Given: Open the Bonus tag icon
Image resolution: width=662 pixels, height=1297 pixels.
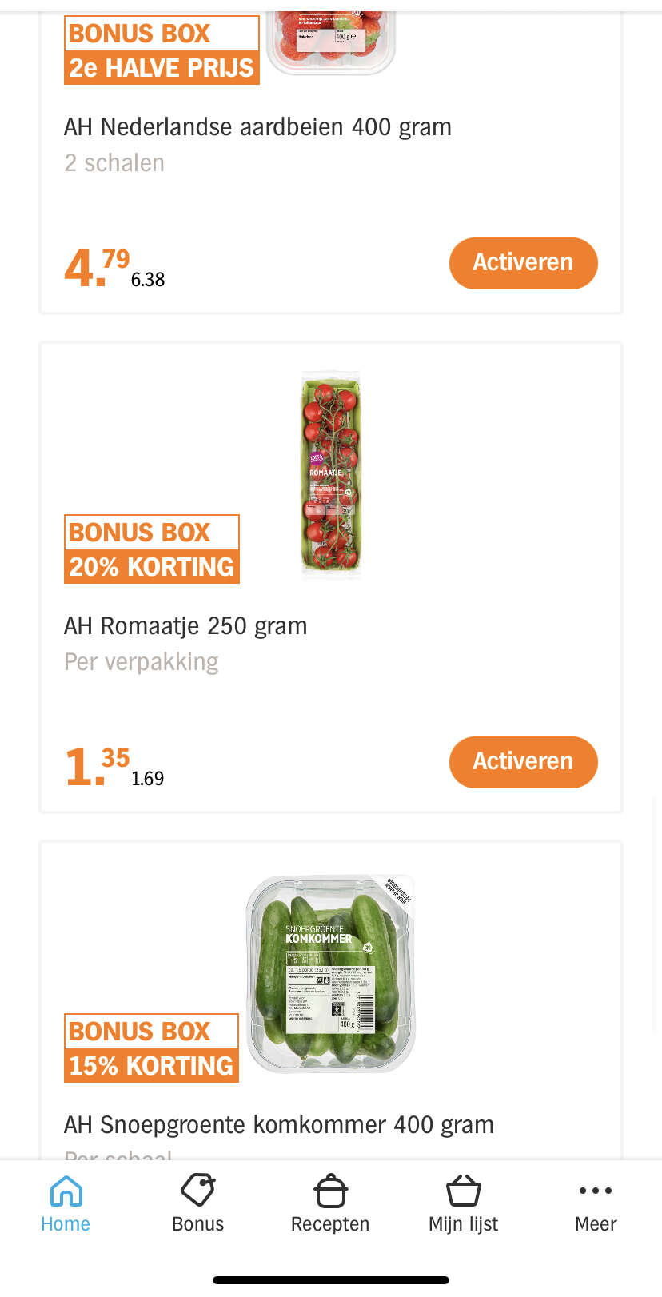Looking at the screenshot, I should point(197,1191).
